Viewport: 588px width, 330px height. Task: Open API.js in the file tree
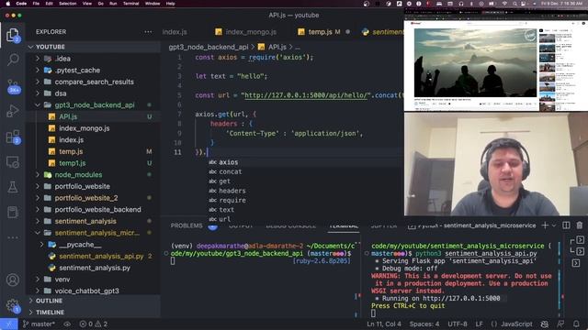click(x=68, y=116)
